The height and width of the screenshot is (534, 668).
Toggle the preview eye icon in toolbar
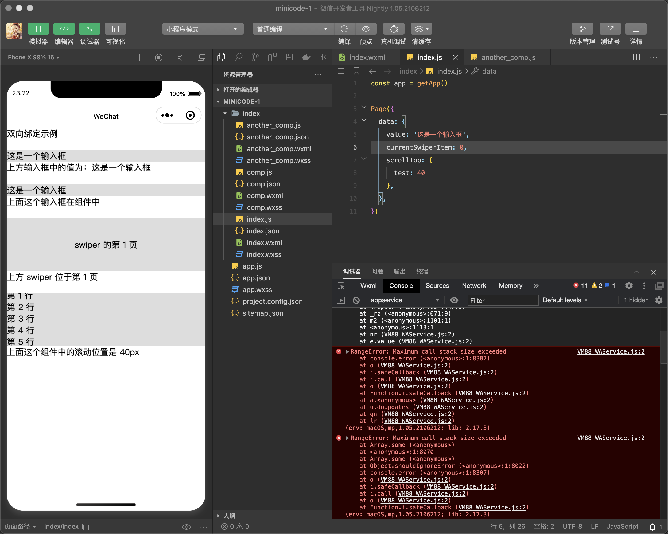[x=366, y=29]
